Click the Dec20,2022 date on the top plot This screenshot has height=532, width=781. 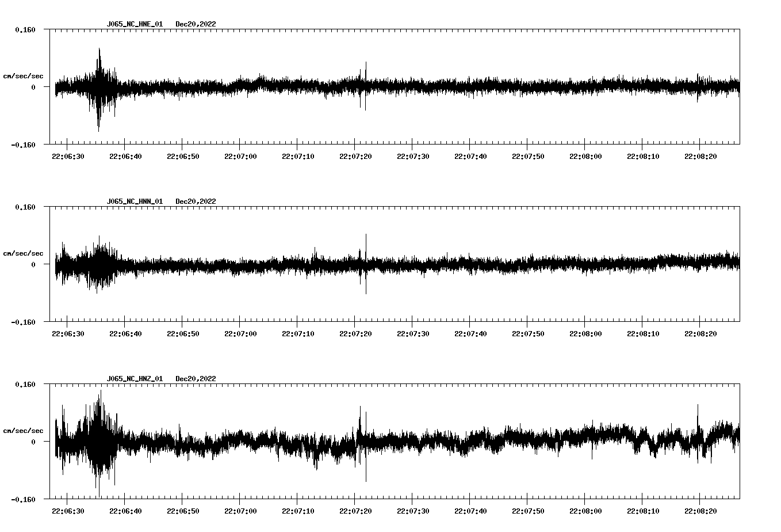[x=196, y=24]
